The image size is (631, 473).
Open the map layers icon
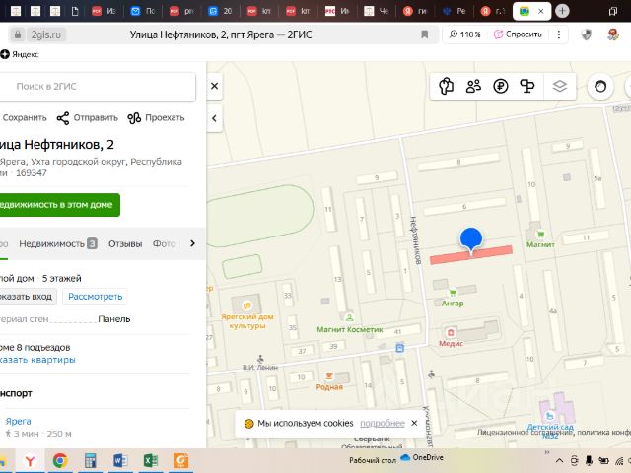pos(560,86)
